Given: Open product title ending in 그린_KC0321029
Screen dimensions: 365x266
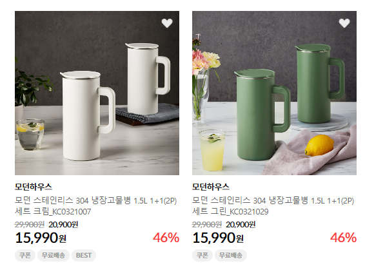Looking at the screenshot, I should (273, 206).
